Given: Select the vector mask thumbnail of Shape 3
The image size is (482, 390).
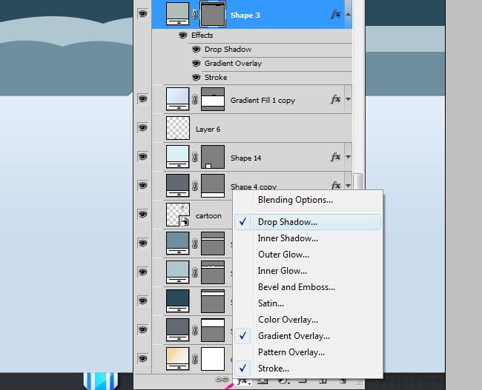Looking at the screenshot, I should click(x=214, y=15).
